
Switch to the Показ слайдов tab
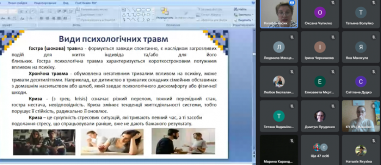pyautogui.click(x=17, y=3)
